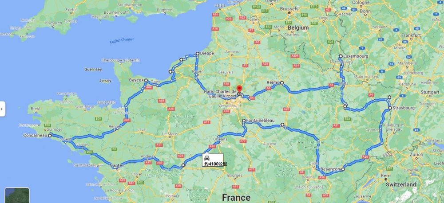Viewport: 444px width, 203px height.
Task: Expand the collapsed side panel arrow
Action: tap(2, 109)
